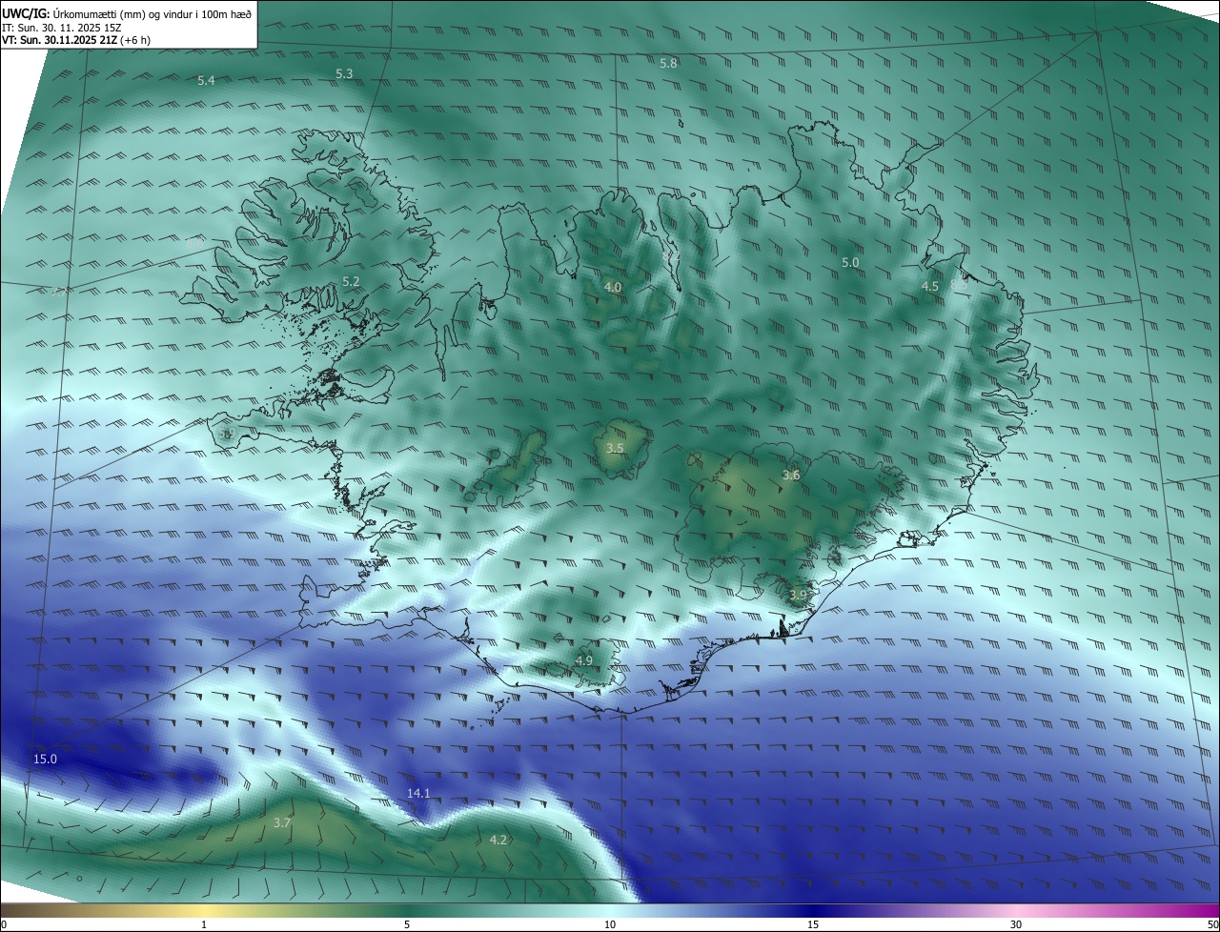Image resolution: width=1220 pixels, height=932 pixels.
Task: Click the color scale tick label 0
Action: pyautogui.click(x=4, y=925)
